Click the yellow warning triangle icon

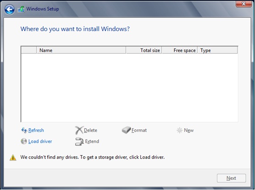[13, 158]
